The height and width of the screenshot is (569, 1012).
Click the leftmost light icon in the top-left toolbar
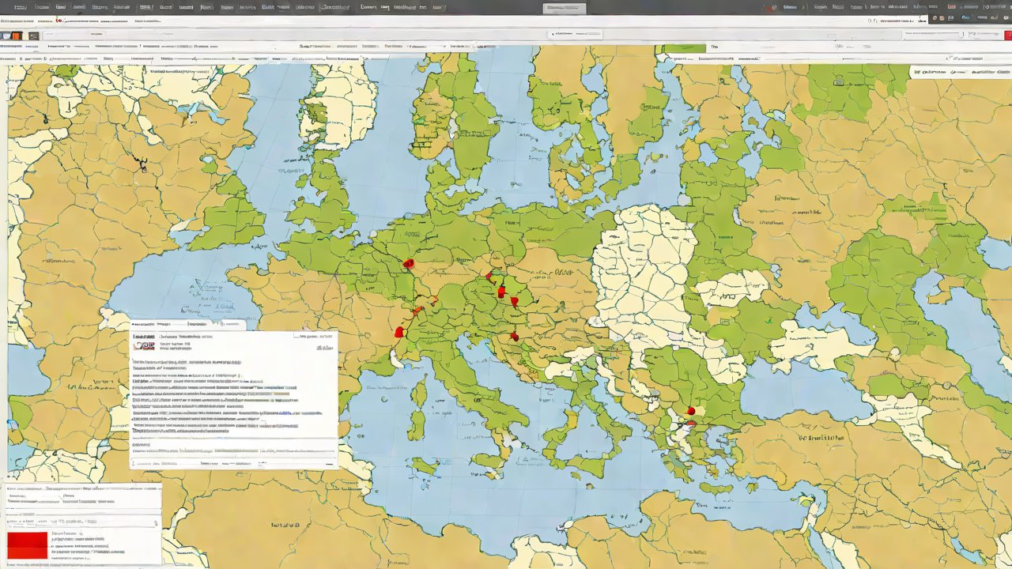6,36
